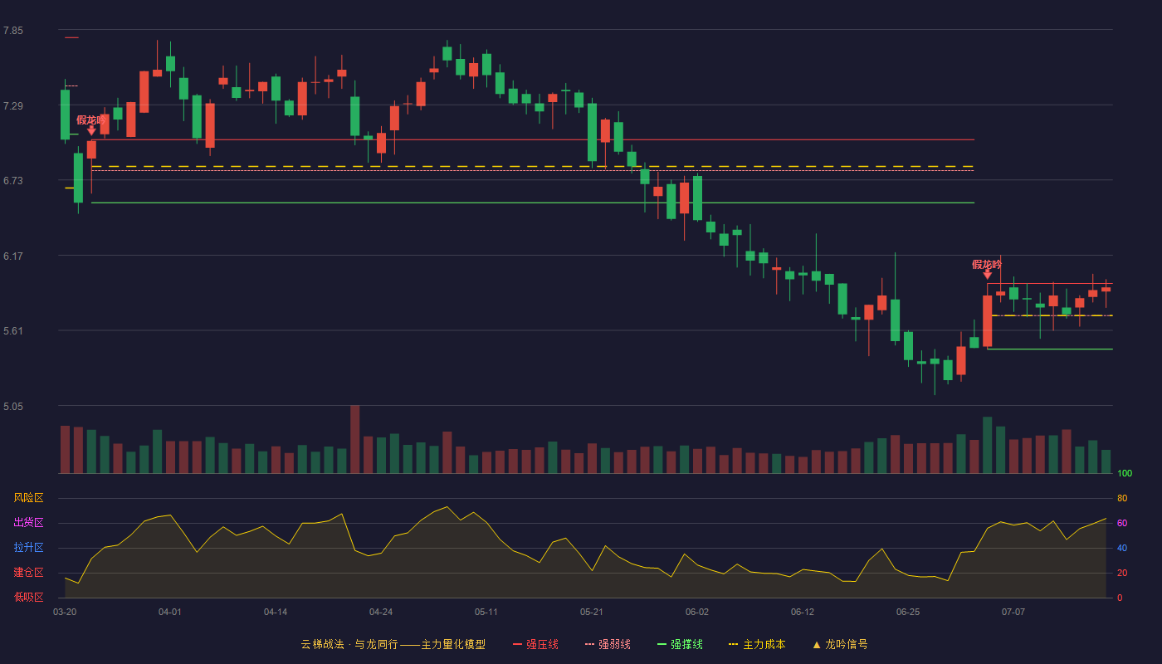This screenshot has width=1162, height=664.
Task: Click the 07-07 date label
Action: pos(1013,612)
